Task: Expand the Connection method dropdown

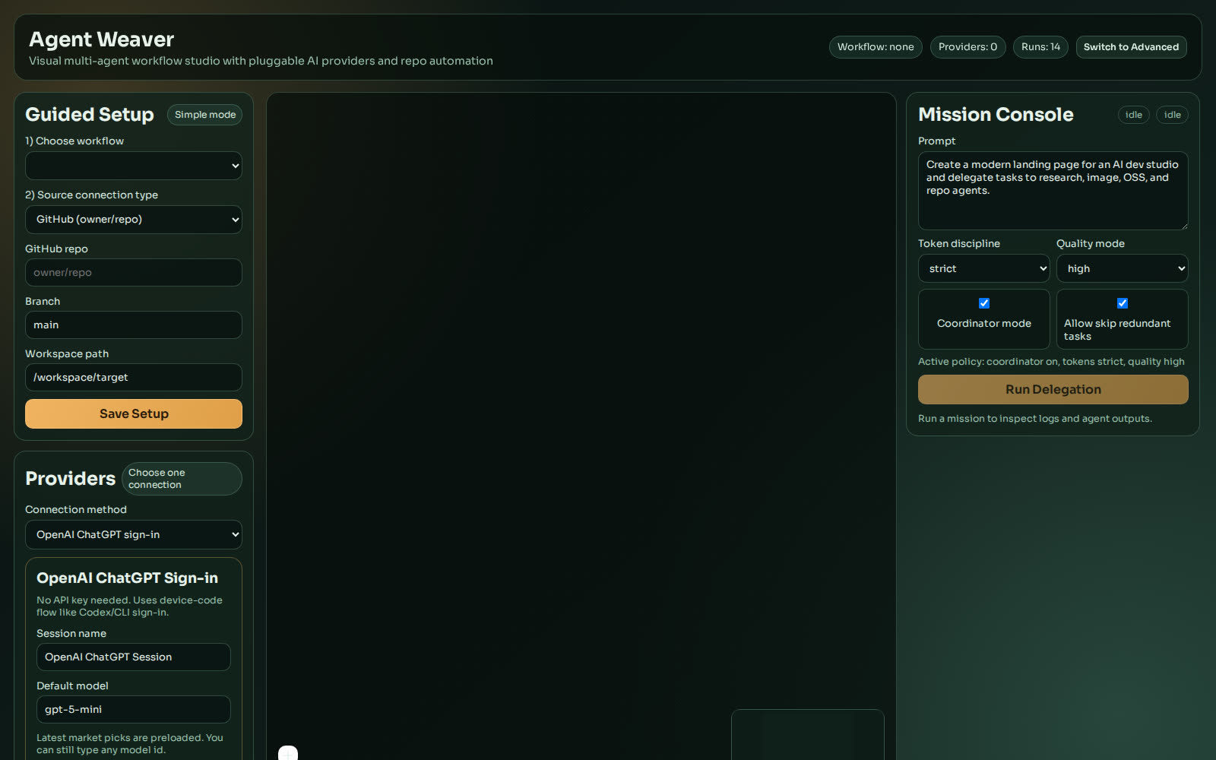Action: [x=134, y=535]
